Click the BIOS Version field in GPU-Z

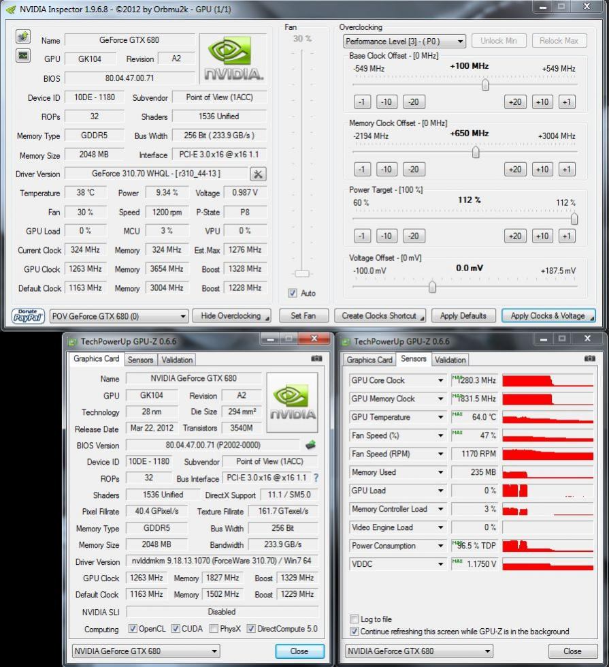coord(213,445)
